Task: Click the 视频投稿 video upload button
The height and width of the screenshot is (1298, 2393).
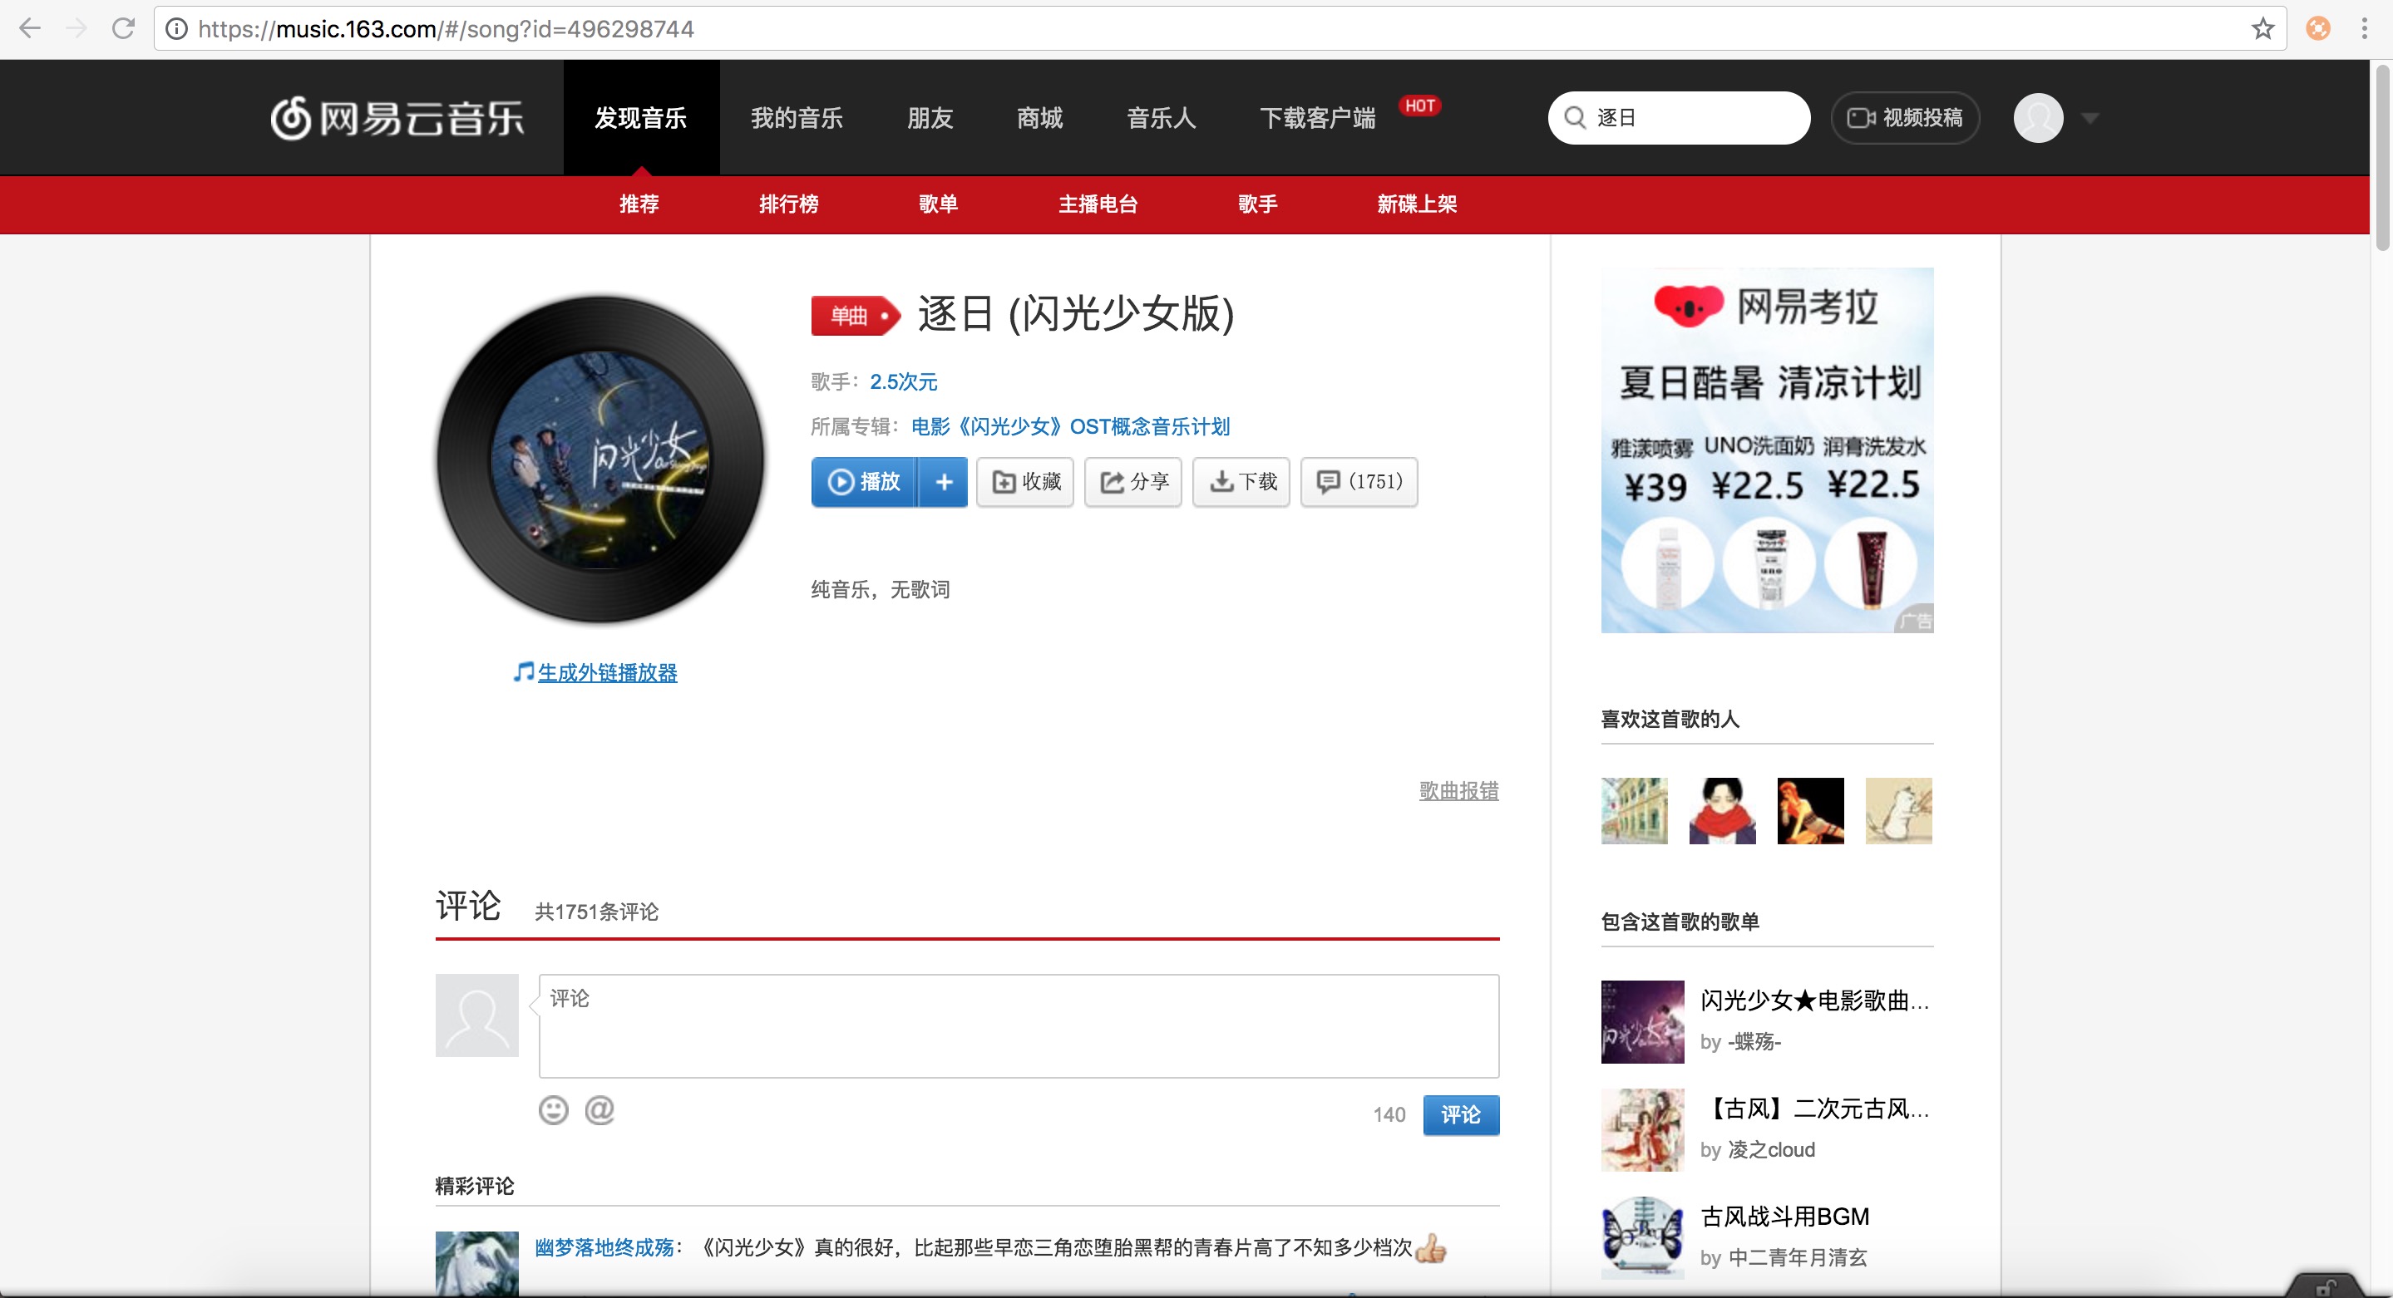Action: click(x=1904, y=118)
